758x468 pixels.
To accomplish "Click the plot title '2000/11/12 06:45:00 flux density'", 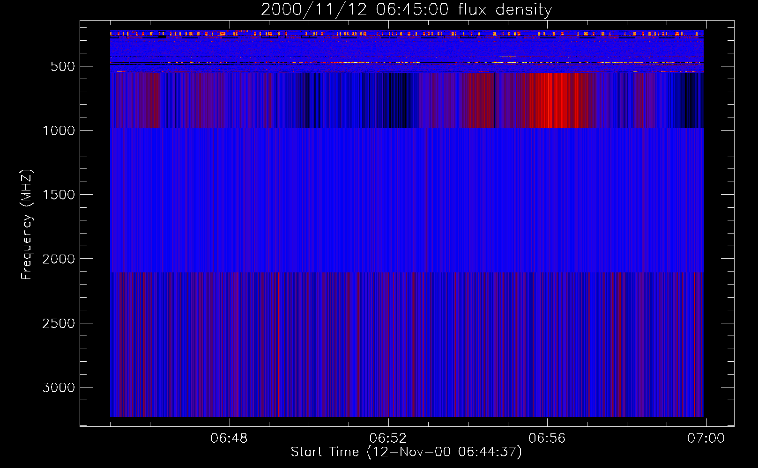I will click(406, 10).
